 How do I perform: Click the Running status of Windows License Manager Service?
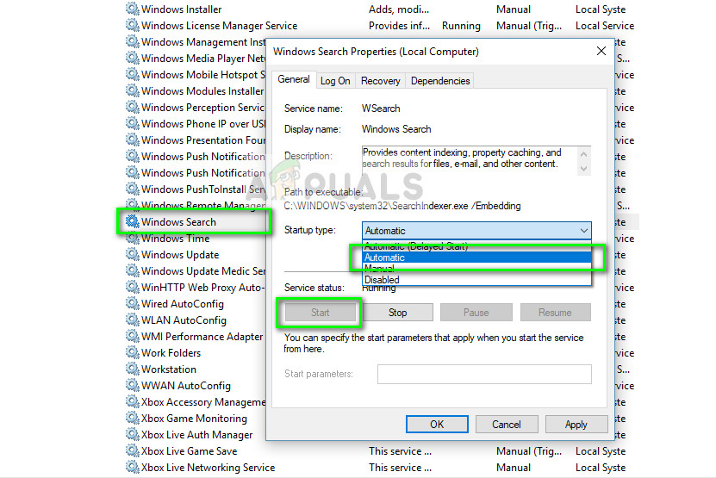[461, 26]
